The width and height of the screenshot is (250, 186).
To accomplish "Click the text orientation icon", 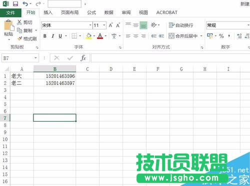I will click(153, 25).
